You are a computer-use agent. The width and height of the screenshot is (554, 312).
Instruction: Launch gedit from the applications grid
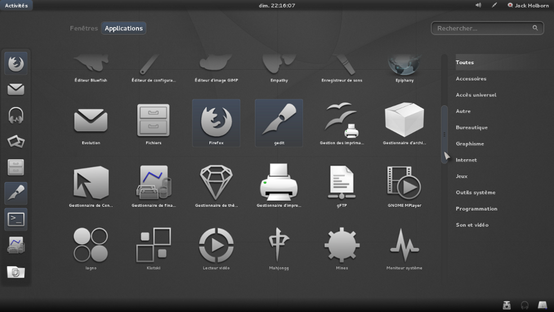(x=279, y=123)
